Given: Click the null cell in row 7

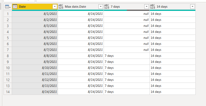Looking at the screenshot, I should [127, 50].
